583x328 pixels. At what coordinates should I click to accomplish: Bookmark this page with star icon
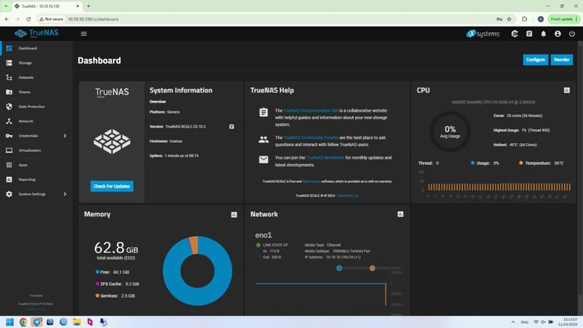pos(509,19)
